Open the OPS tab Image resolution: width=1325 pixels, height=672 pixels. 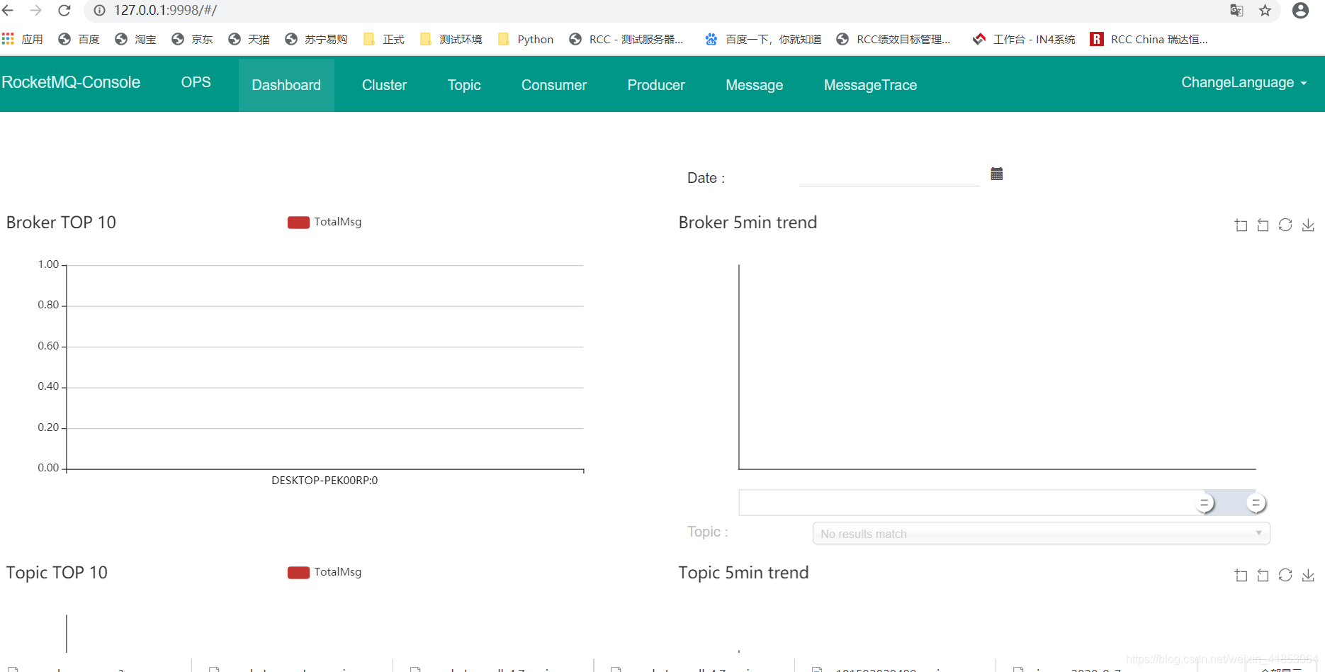[x=196, y=82]
